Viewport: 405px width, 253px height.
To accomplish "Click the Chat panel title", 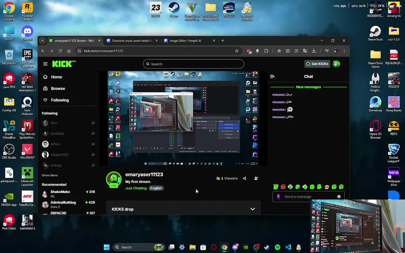I will pyautogui.click(x=308, y=76).
